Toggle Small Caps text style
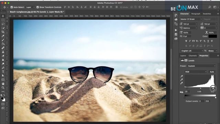This screenshot has height=124, width=220. [x=197, y=41]
